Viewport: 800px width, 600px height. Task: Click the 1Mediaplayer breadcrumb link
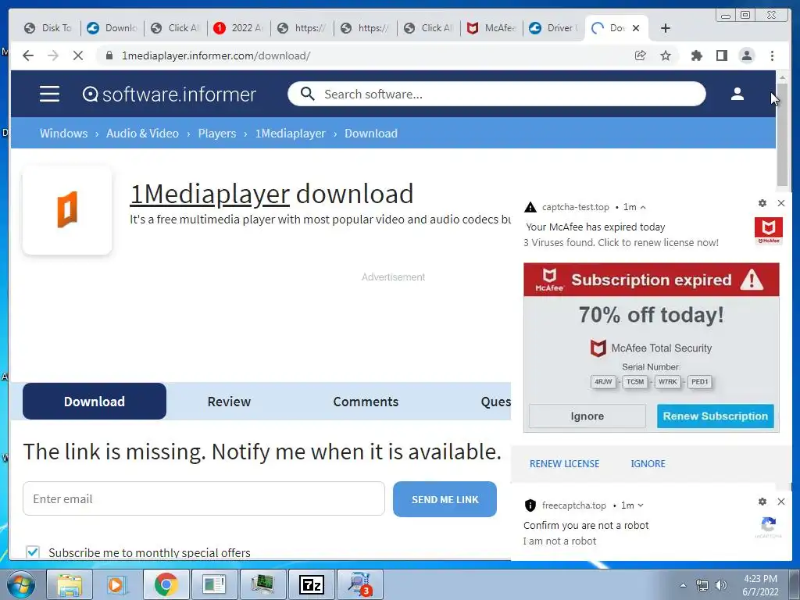[291, 133]
